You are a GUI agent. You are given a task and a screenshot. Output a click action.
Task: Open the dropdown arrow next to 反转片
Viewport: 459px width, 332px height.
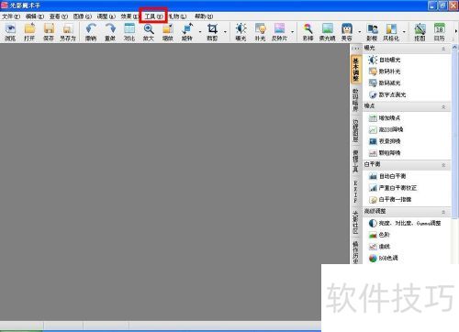pos(292,32)
